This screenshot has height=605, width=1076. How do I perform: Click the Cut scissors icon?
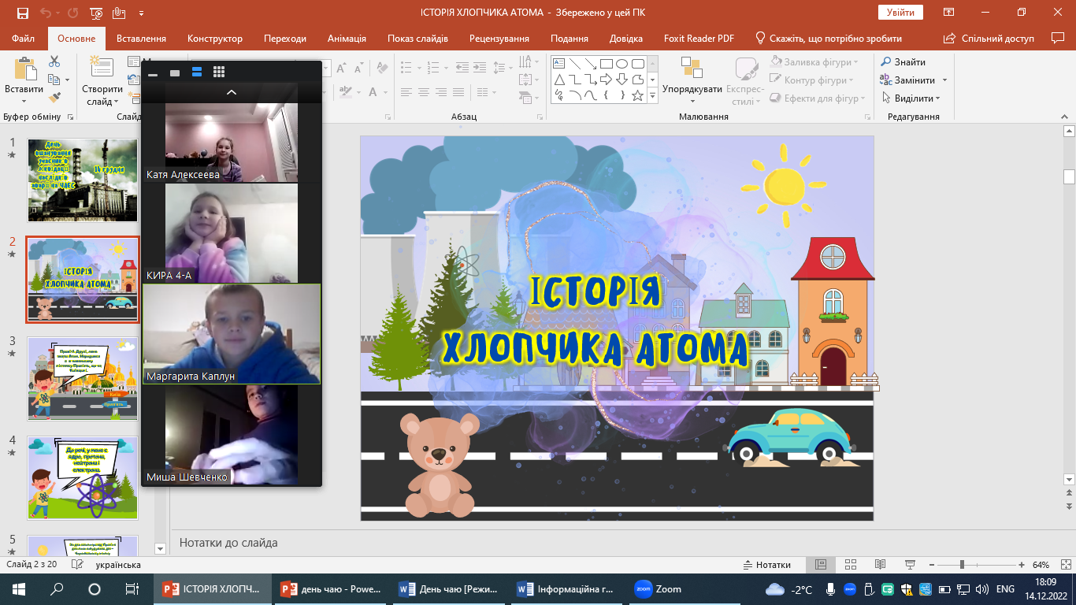(54, 61)
